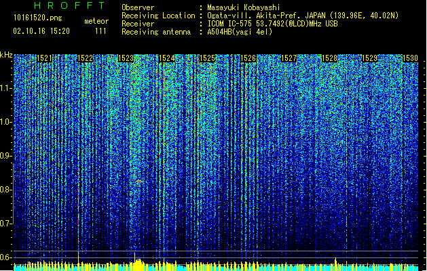
Task: Click the date stamp 02.10.16 15:20
Action: (41, 31)
